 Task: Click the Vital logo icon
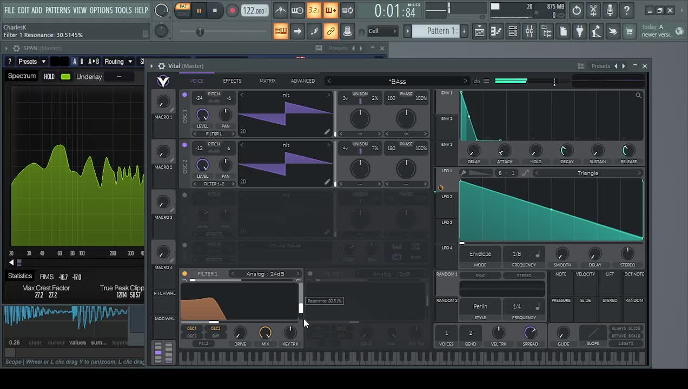click(x=163, y=81)
